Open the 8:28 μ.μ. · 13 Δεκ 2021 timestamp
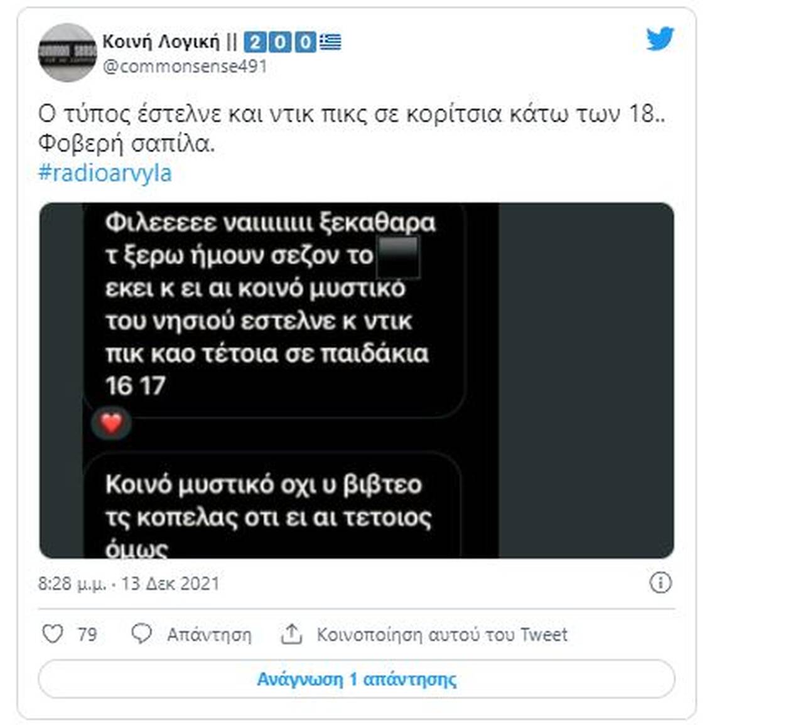The width and height of the screenshot is (791, 725). pos(129,584)
